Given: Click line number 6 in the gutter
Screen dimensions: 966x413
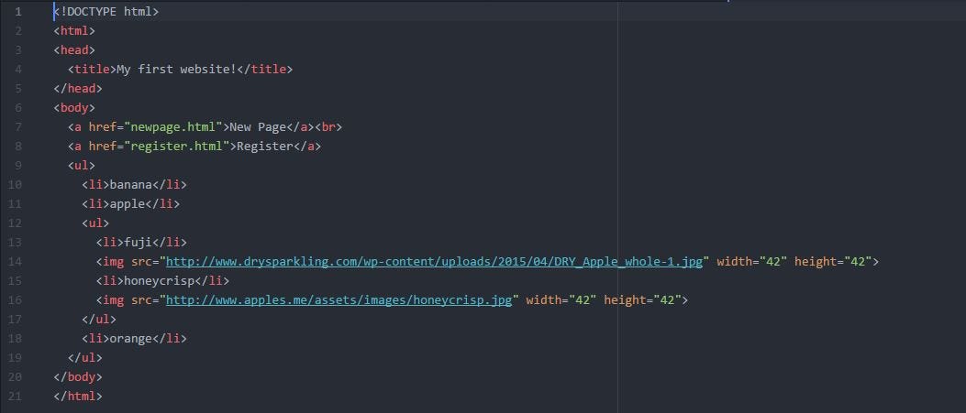Looking at the screenshot, I should tap(17, 107).
